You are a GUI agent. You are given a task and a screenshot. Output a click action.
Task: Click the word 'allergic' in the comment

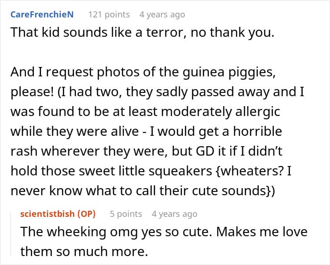pyautogui.click(x=258, y=112)
